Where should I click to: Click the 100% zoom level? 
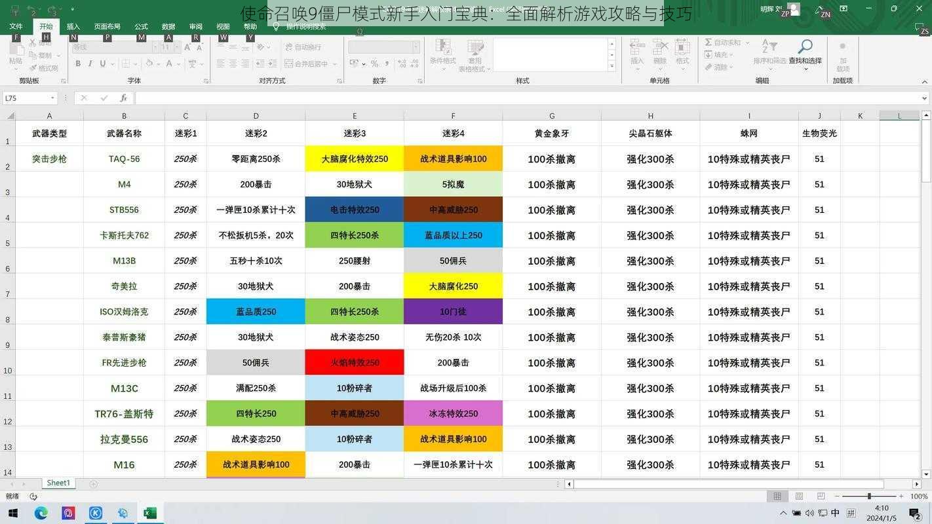919,496
